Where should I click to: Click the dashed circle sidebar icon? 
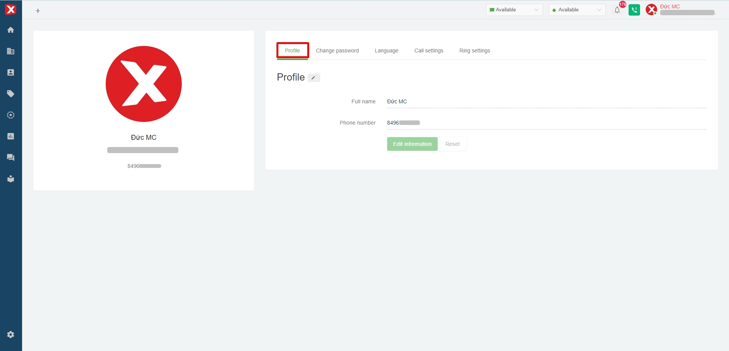(11, 115)
